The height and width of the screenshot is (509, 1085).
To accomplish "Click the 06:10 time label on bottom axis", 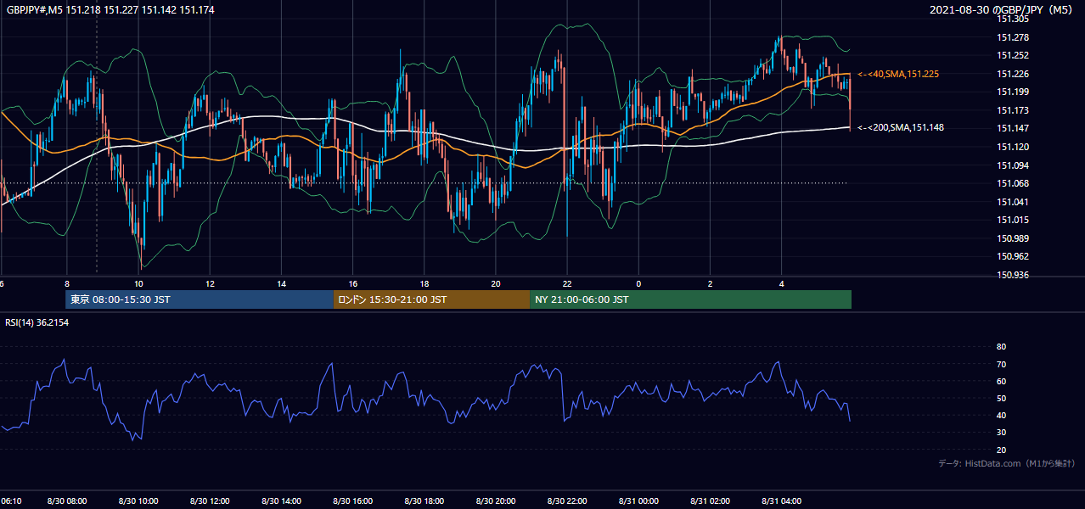I will [11, 501].
